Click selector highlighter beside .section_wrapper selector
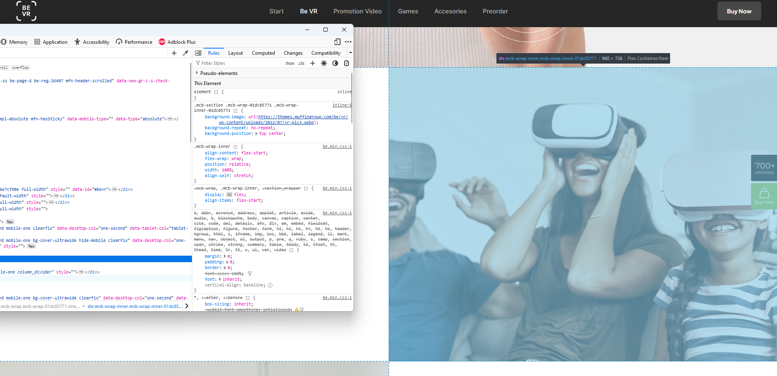 point(306,188)
